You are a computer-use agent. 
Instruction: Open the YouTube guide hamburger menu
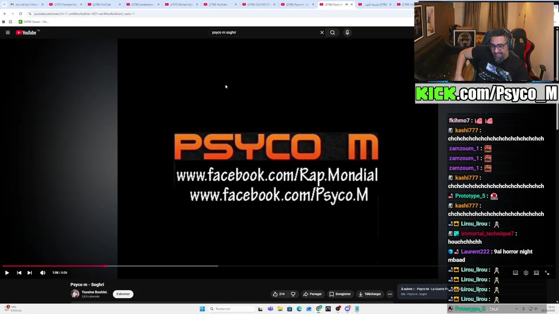(x=7, y=32)
